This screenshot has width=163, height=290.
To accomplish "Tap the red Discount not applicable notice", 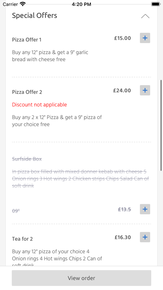I will tap(40, 105).
